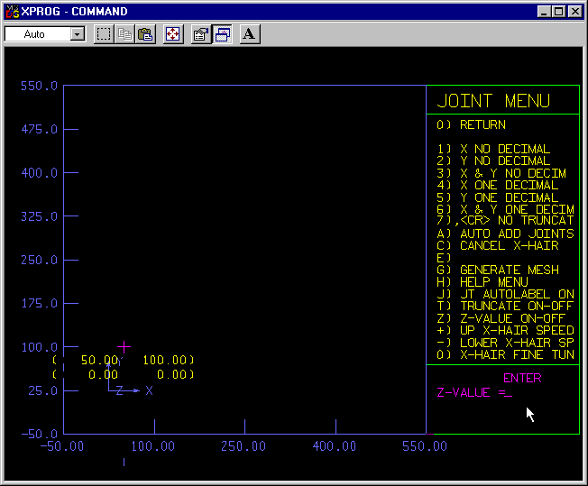Open the Properties toolbar icon
The image size is (588, 486).
tap(201, 34)
